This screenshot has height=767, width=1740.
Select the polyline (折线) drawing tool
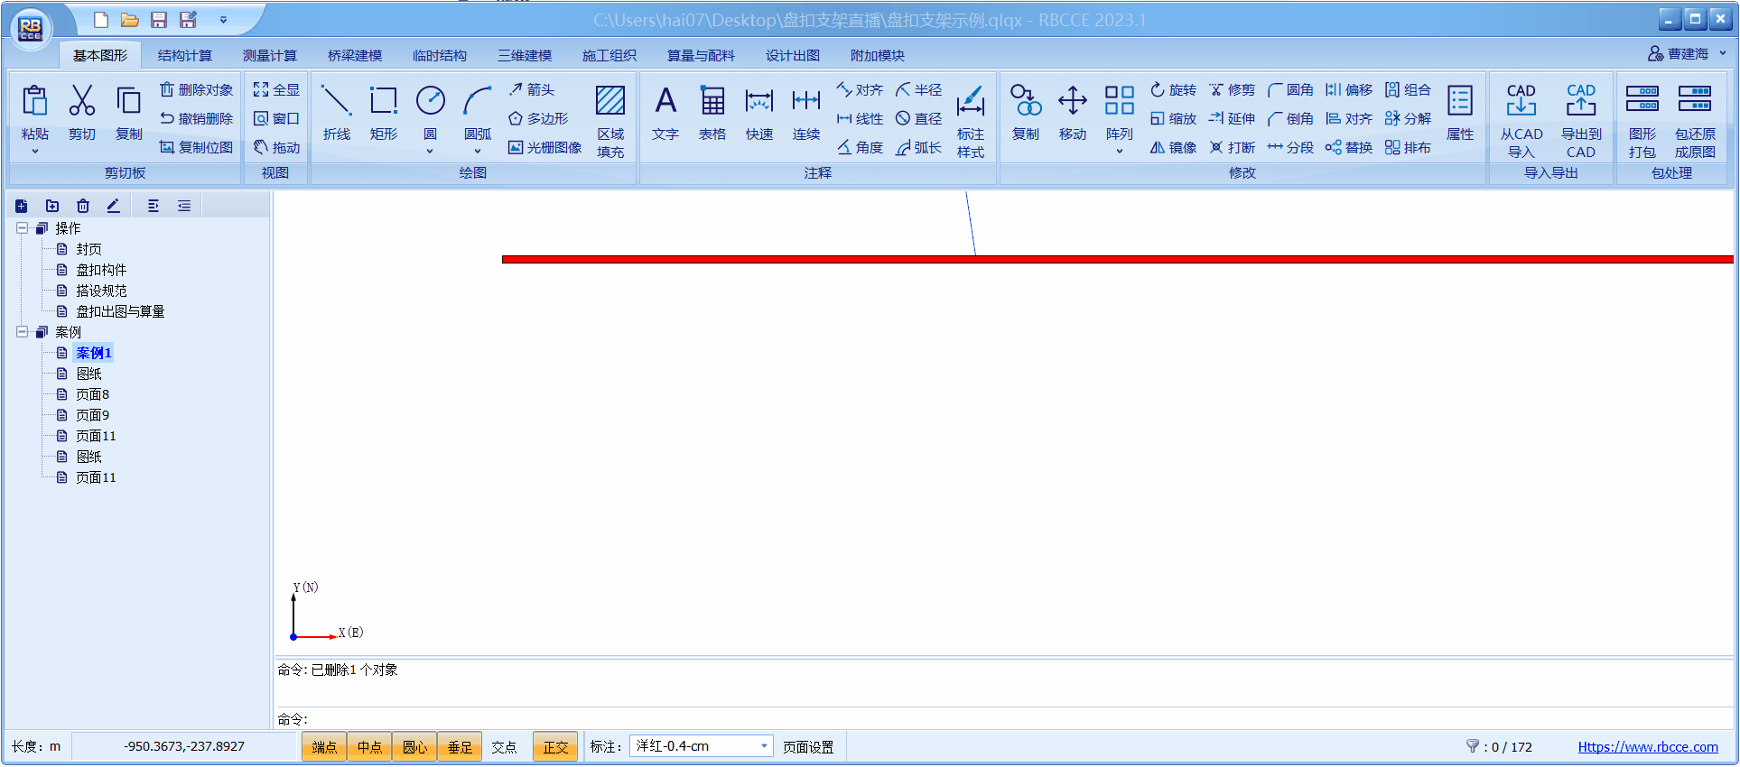point(336,113)
